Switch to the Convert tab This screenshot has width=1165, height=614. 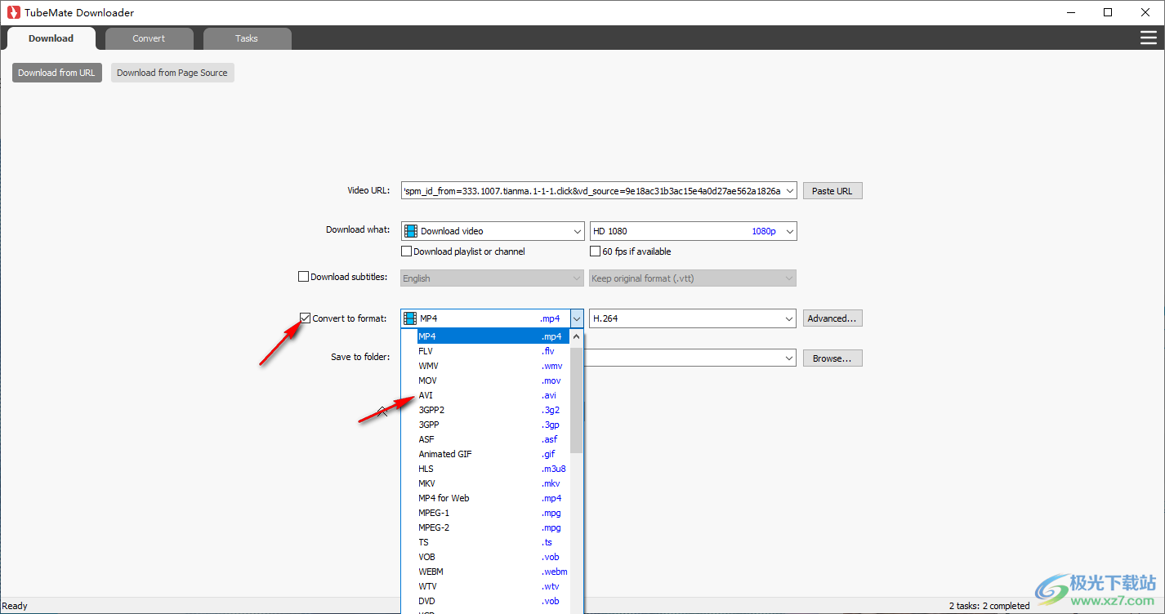click(x=149, y=38)
